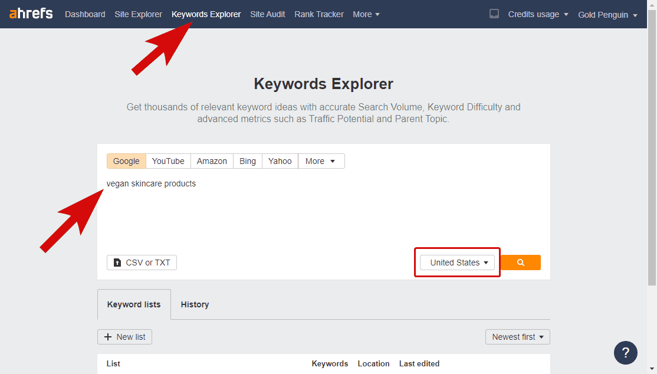The image size is (657, 374).
Task: Select the Bing search engine
Action: pyautogui.click(x=248, y=161)
